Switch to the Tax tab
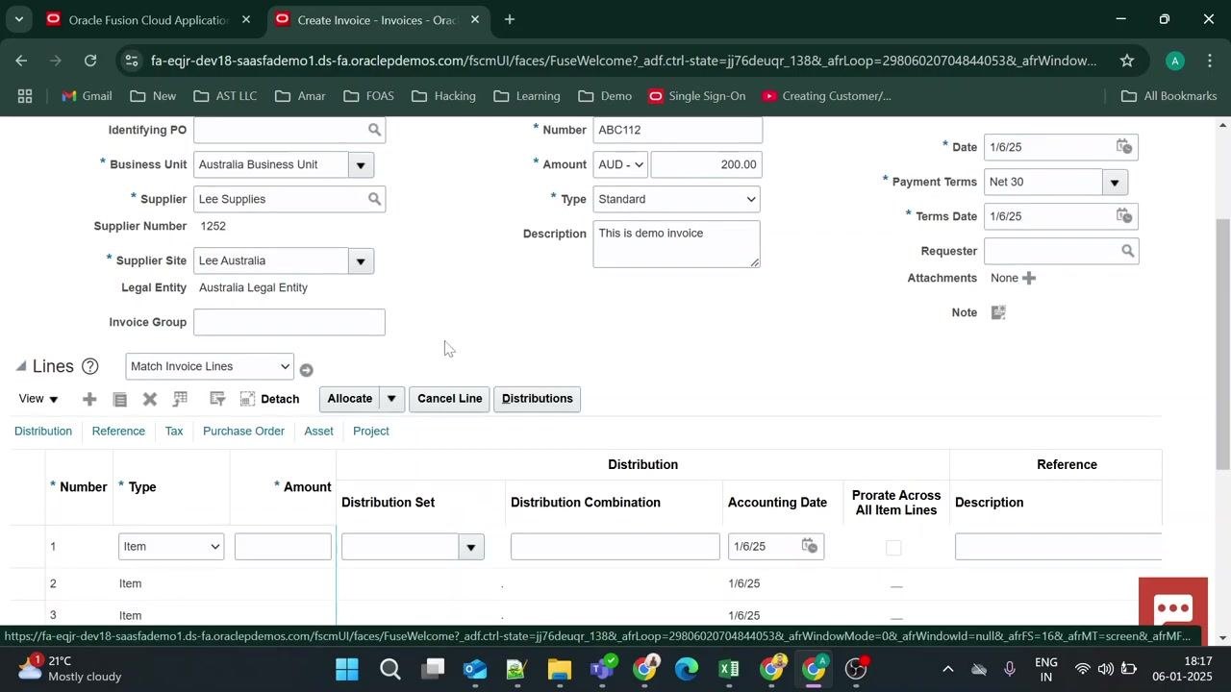Screen dimensions: 1231x692 174,432
